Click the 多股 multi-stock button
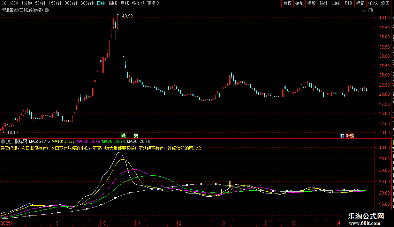The image size is (394, 227). [x=311, y=3]
